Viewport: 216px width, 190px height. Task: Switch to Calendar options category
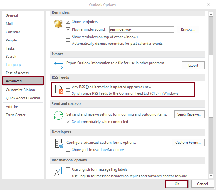pyautogui.click(x=23, y=32)
